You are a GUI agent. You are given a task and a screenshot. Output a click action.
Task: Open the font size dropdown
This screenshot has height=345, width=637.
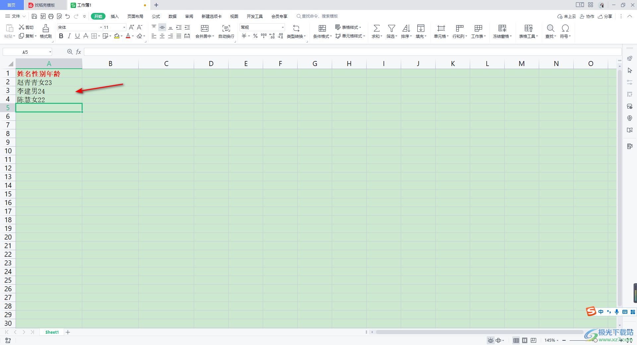click(124, 27)
